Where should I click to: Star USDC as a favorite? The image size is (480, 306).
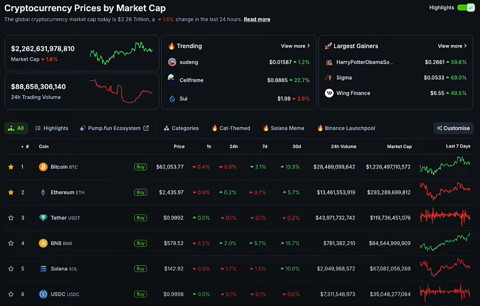pos(11,294)
